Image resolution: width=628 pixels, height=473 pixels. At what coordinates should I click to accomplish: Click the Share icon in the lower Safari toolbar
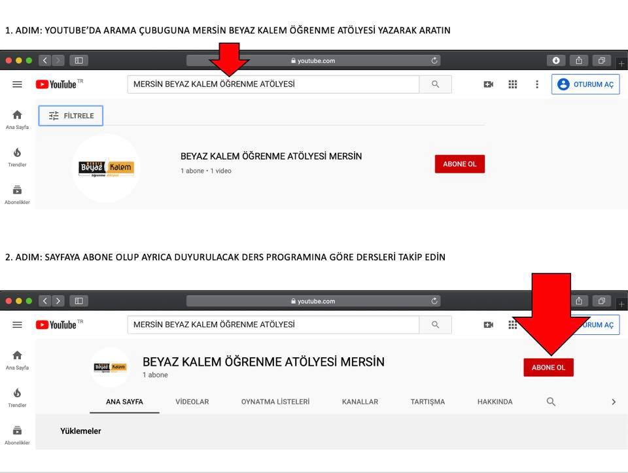point(579,301)
